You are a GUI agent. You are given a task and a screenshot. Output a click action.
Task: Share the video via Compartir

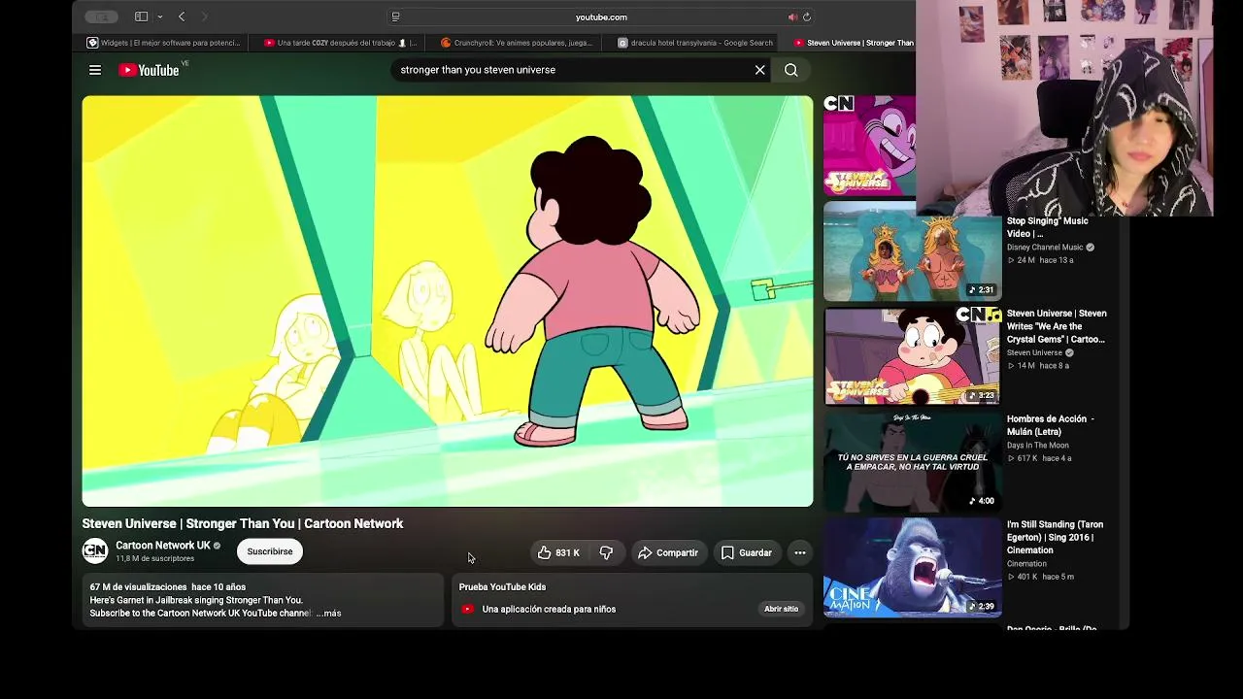[x=668, y=552]
